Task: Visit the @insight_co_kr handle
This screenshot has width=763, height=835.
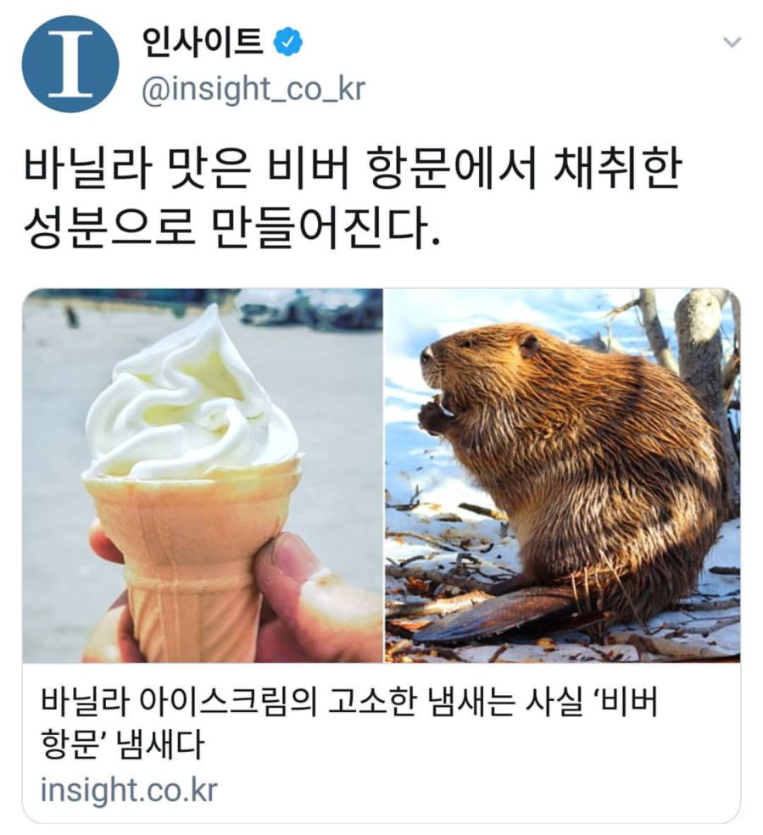Action: point(253,89)
